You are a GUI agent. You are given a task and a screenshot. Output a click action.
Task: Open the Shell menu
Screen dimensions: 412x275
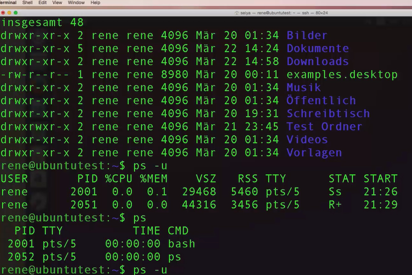[x=27, y=2]
